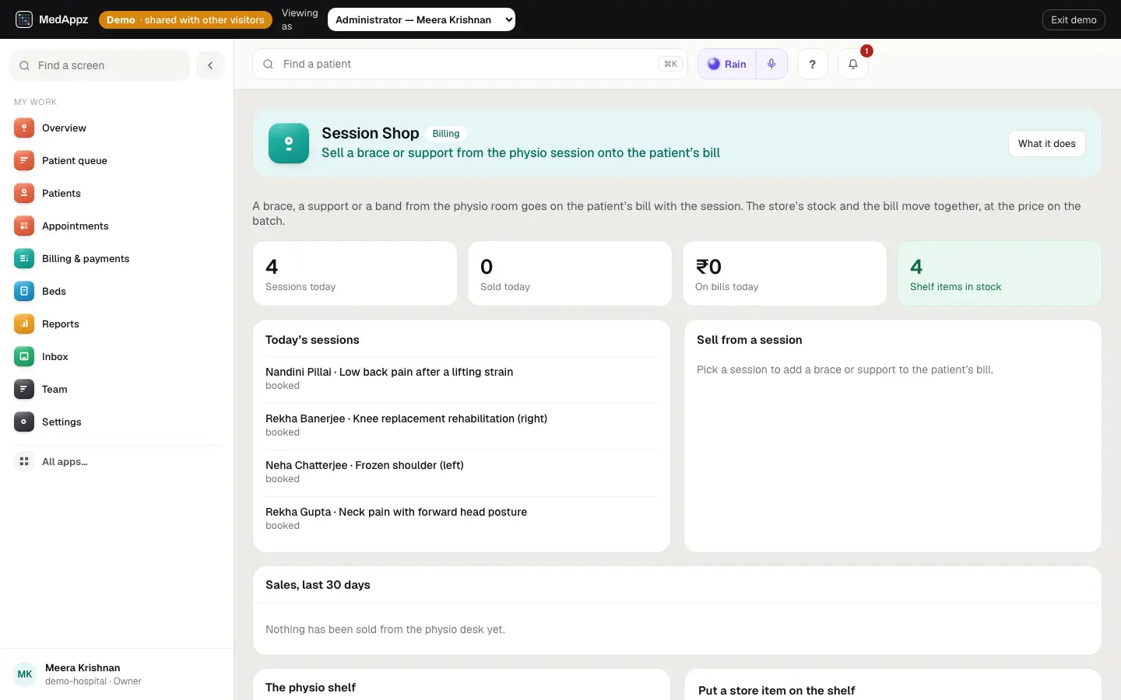Click the Sold today stat card
This screenshot has height=700, width=1121.
click(570, 273)
